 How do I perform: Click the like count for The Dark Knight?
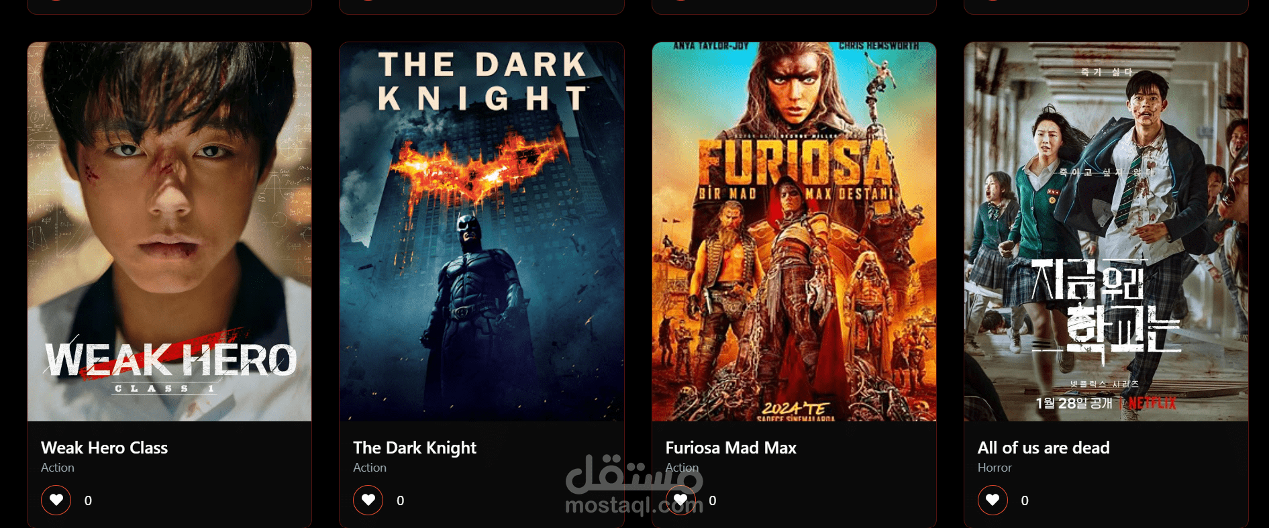[x=401, y=500]
